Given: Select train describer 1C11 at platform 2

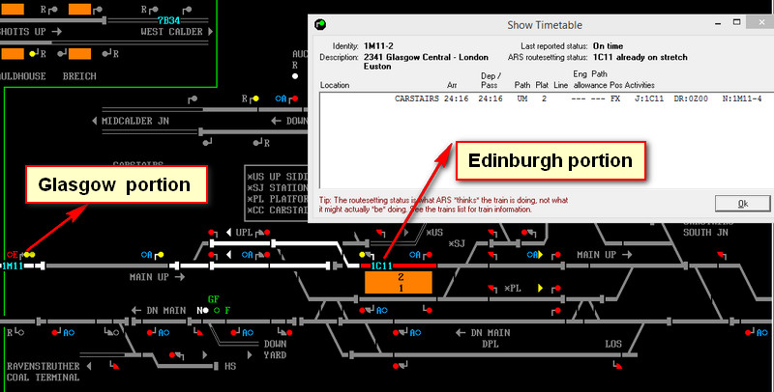Looking at the screenshot, I should coord(381,266).
